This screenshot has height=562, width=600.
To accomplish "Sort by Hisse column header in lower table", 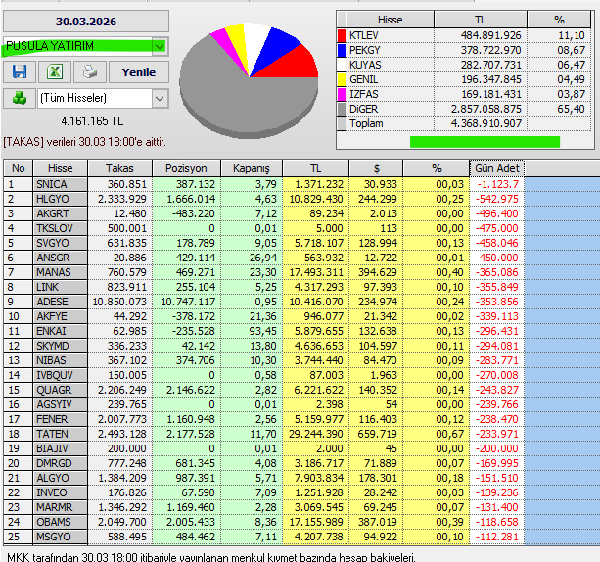I will (61, 168).
